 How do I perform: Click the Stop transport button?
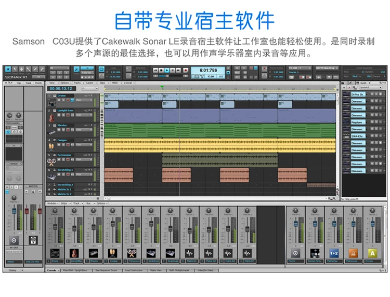[161, 71]
